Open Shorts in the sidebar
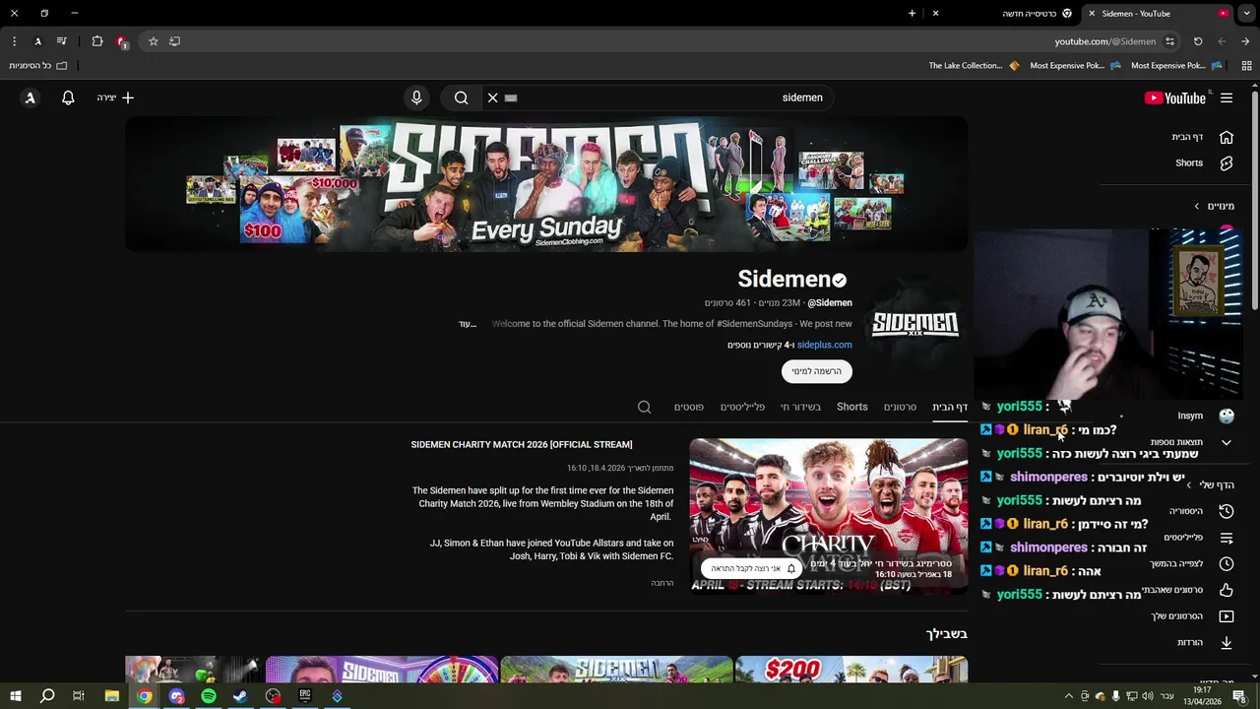1260x709 pixels. pos(1203,163)
